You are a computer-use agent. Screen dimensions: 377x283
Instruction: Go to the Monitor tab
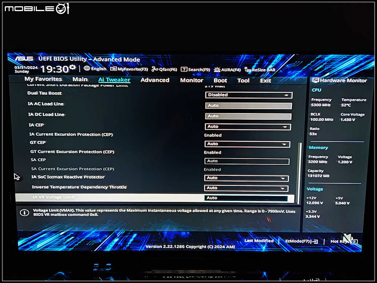[x=191, y=81]
